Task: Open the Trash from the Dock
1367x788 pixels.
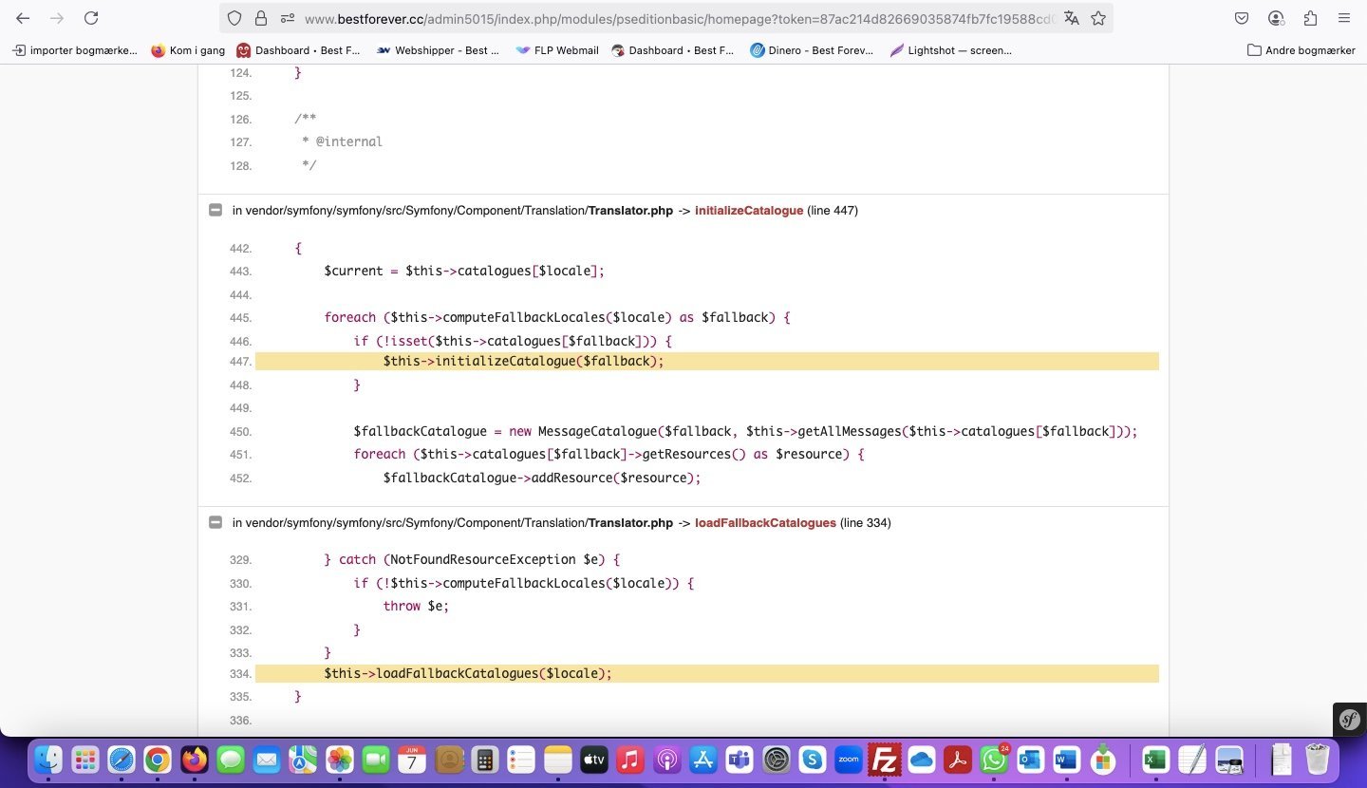Action: tap(1318, 760)
